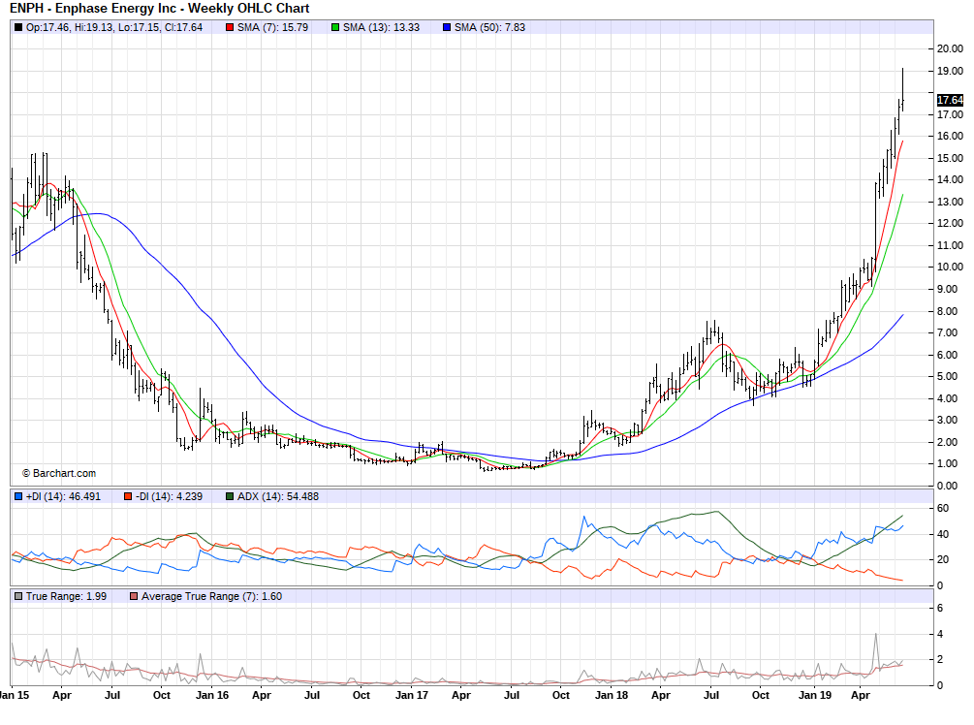This screenshot has height=725, width=974.
Task: Pick the blue SMA (50) legend swatch
Action: point(447,27)
